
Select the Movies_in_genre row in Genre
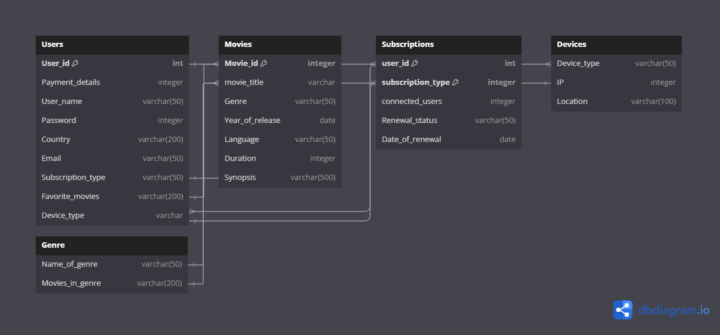pyautogui.click(x=112, y=283)
